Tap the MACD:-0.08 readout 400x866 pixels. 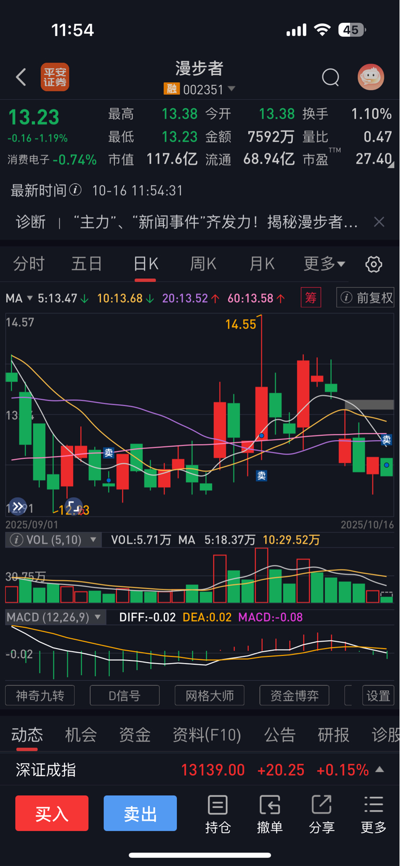point(270,617)
